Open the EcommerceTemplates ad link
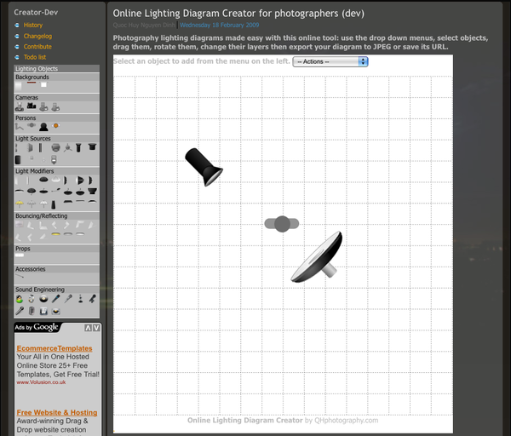511x436 pixels. (55, 348)
